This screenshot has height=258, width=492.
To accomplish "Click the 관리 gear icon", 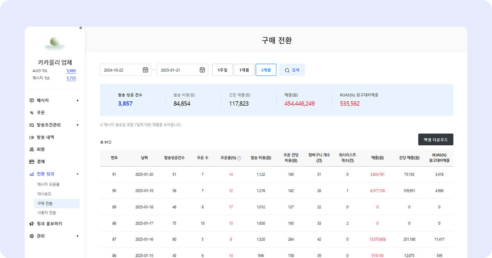I will [x=32, y=236].
